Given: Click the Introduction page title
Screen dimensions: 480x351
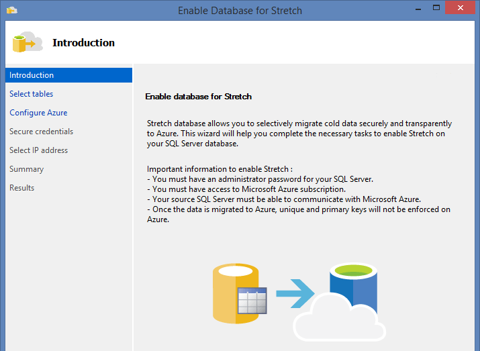Looking at the screenshot, I should pyautogui.click(x=83, y=42).
